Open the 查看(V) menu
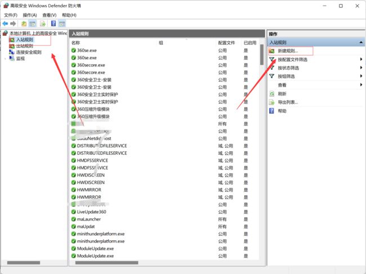 coord(50,15)
